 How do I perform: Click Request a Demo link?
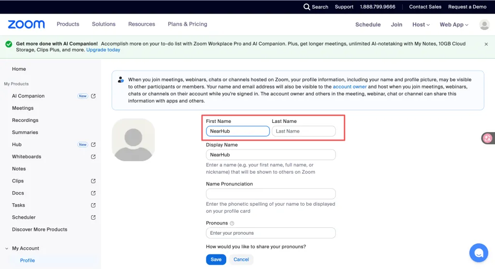[x=467, y=7]
